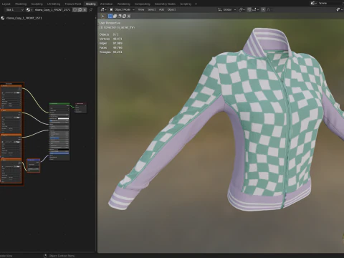Screen dimensions: 344x258
Task: Open the Global transform orientation dropdown
Action: tap(227, 9)
